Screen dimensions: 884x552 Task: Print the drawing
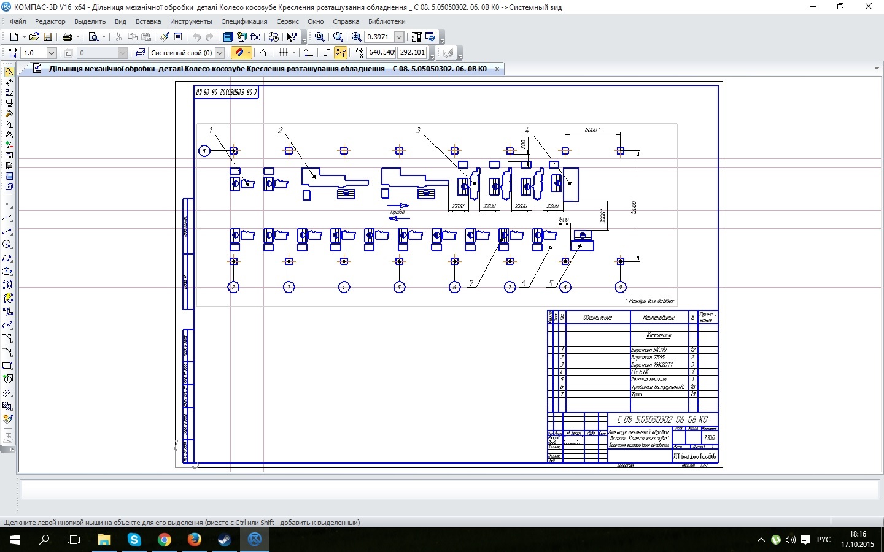coord(67,37)
